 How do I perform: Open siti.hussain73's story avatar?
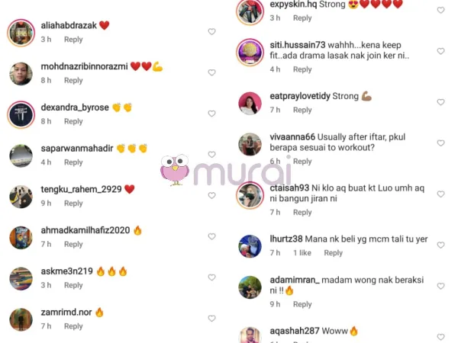click(x=250, y=52)
